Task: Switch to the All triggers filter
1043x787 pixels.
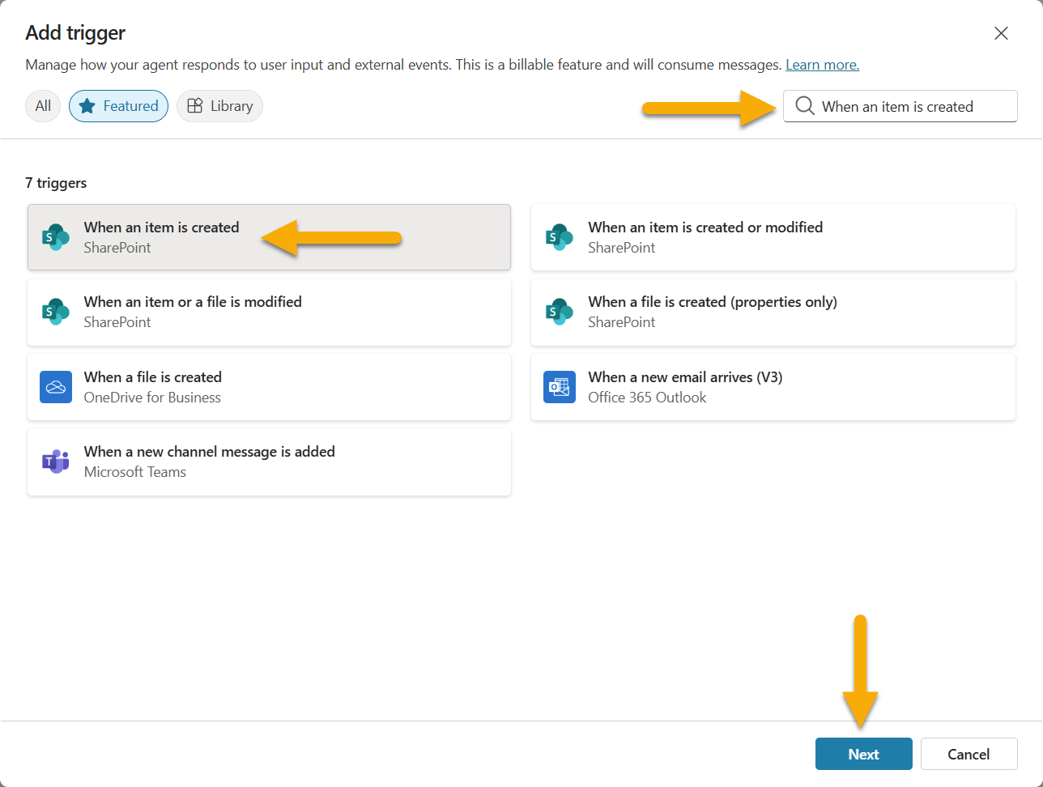Action: point(42,106)
